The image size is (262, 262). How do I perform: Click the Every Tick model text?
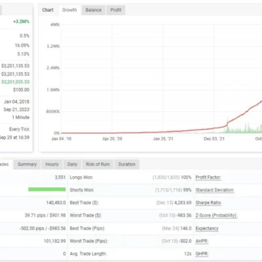pyautogui.click(x=19, y=129)
